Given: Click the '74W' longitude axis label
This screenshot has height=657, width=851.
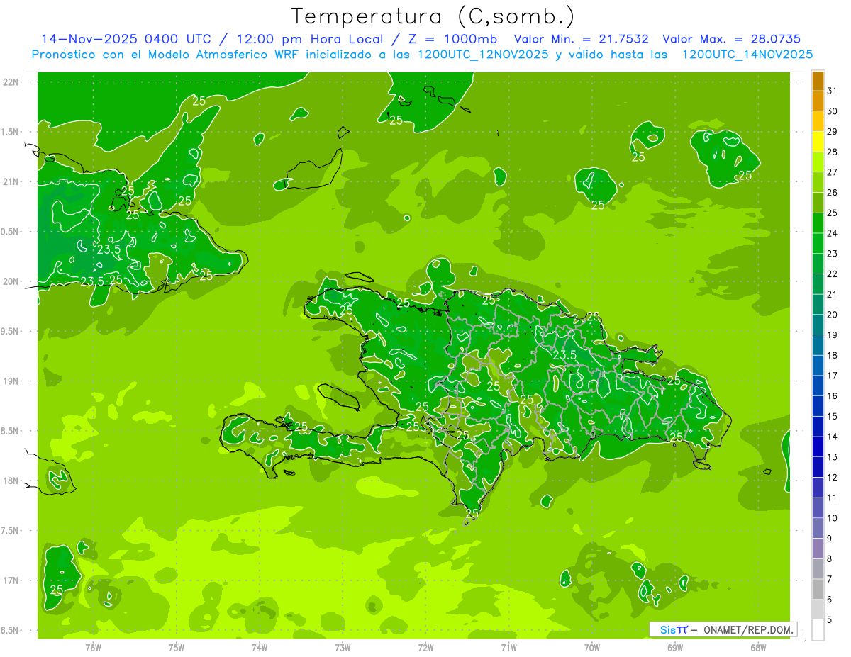Looking at the screenshot, I should pyautogui.click(x=260, y=648).
